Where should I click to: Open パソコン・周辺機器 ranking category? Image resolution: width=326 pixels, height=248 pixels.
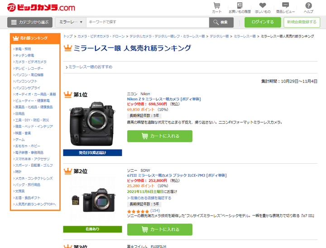29,75
